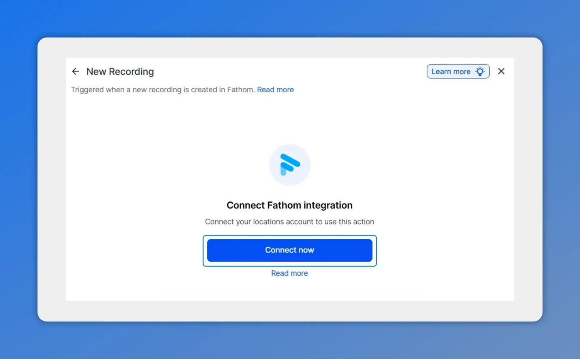Image resolution: width=580 pixels, height=359 pixels.
Task: Follow the Read more link in the trigger description
Action: coord(275,90)
